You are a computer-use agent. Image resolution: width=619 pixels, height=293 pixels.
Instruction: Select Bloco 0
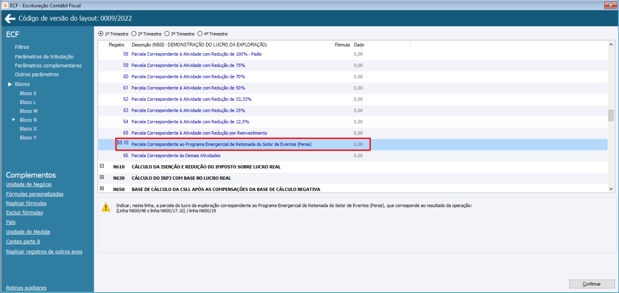click(28, 93)
